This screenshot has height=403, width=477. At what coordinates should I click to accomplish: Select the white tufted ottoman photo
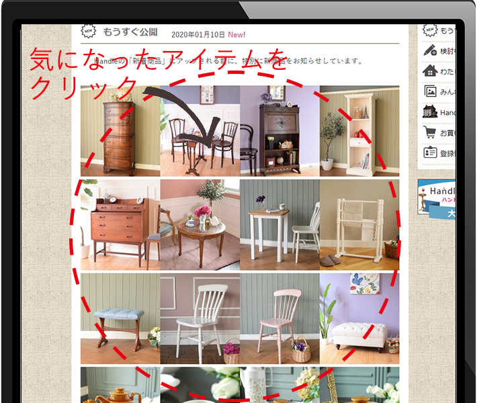[x=359, y=318]
